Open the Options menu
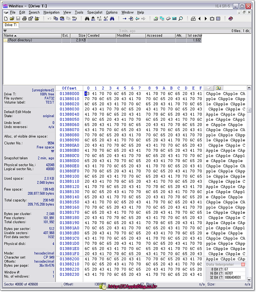The width and height of the screenshot is (256, 292). [x=112, y=12]
